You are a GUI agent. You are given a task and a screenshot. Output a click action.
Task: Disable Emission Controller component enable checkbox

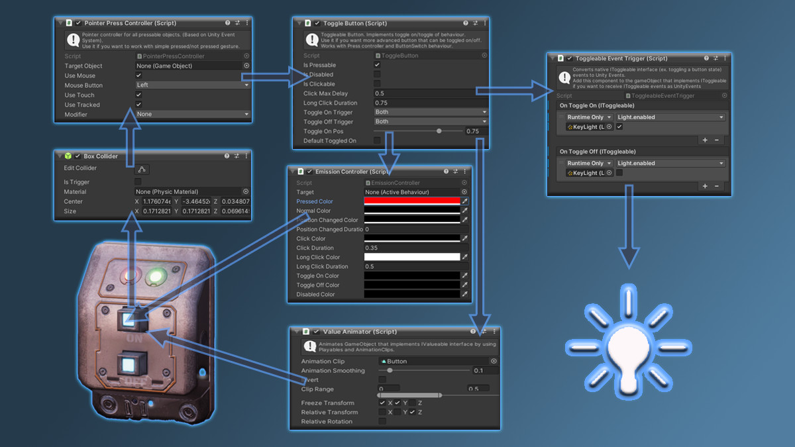309,172
